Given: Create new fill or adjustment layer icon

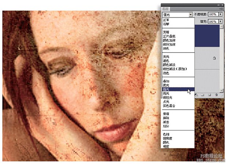Looking at the screenshot, I should (x=196, y=95).
